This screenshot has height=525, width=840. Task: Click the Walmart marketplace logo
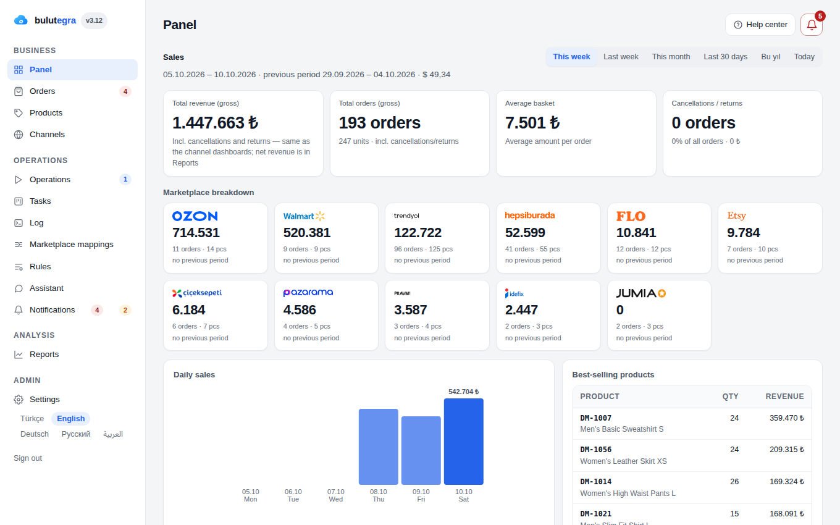pyautogui.click(x=304, y=216)
